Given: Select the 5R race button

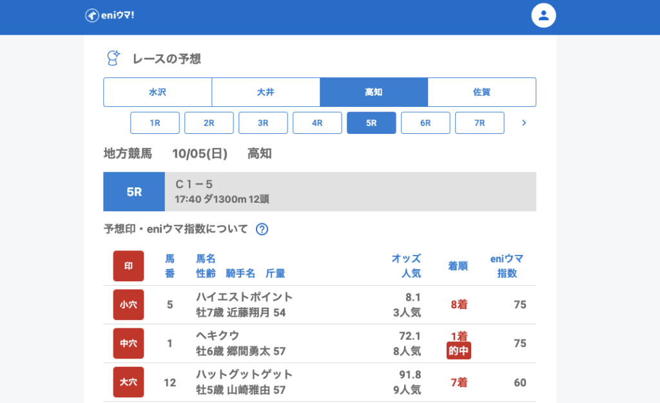Looking at the screenshot, I should click(371, 123).
